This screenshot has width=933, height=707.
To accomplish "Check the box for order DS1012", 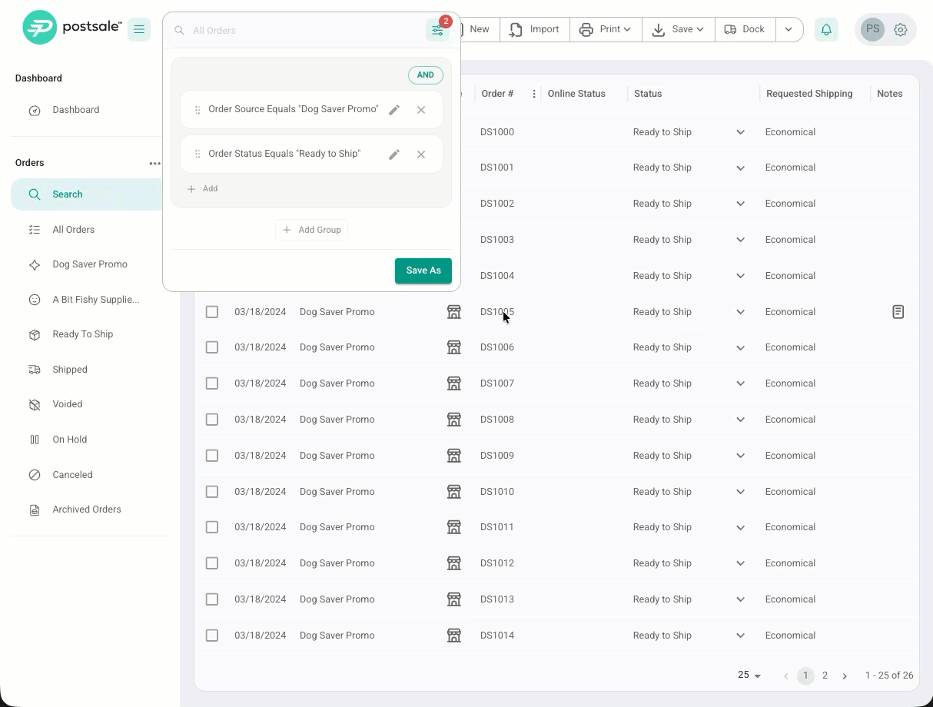I will 212,563.
